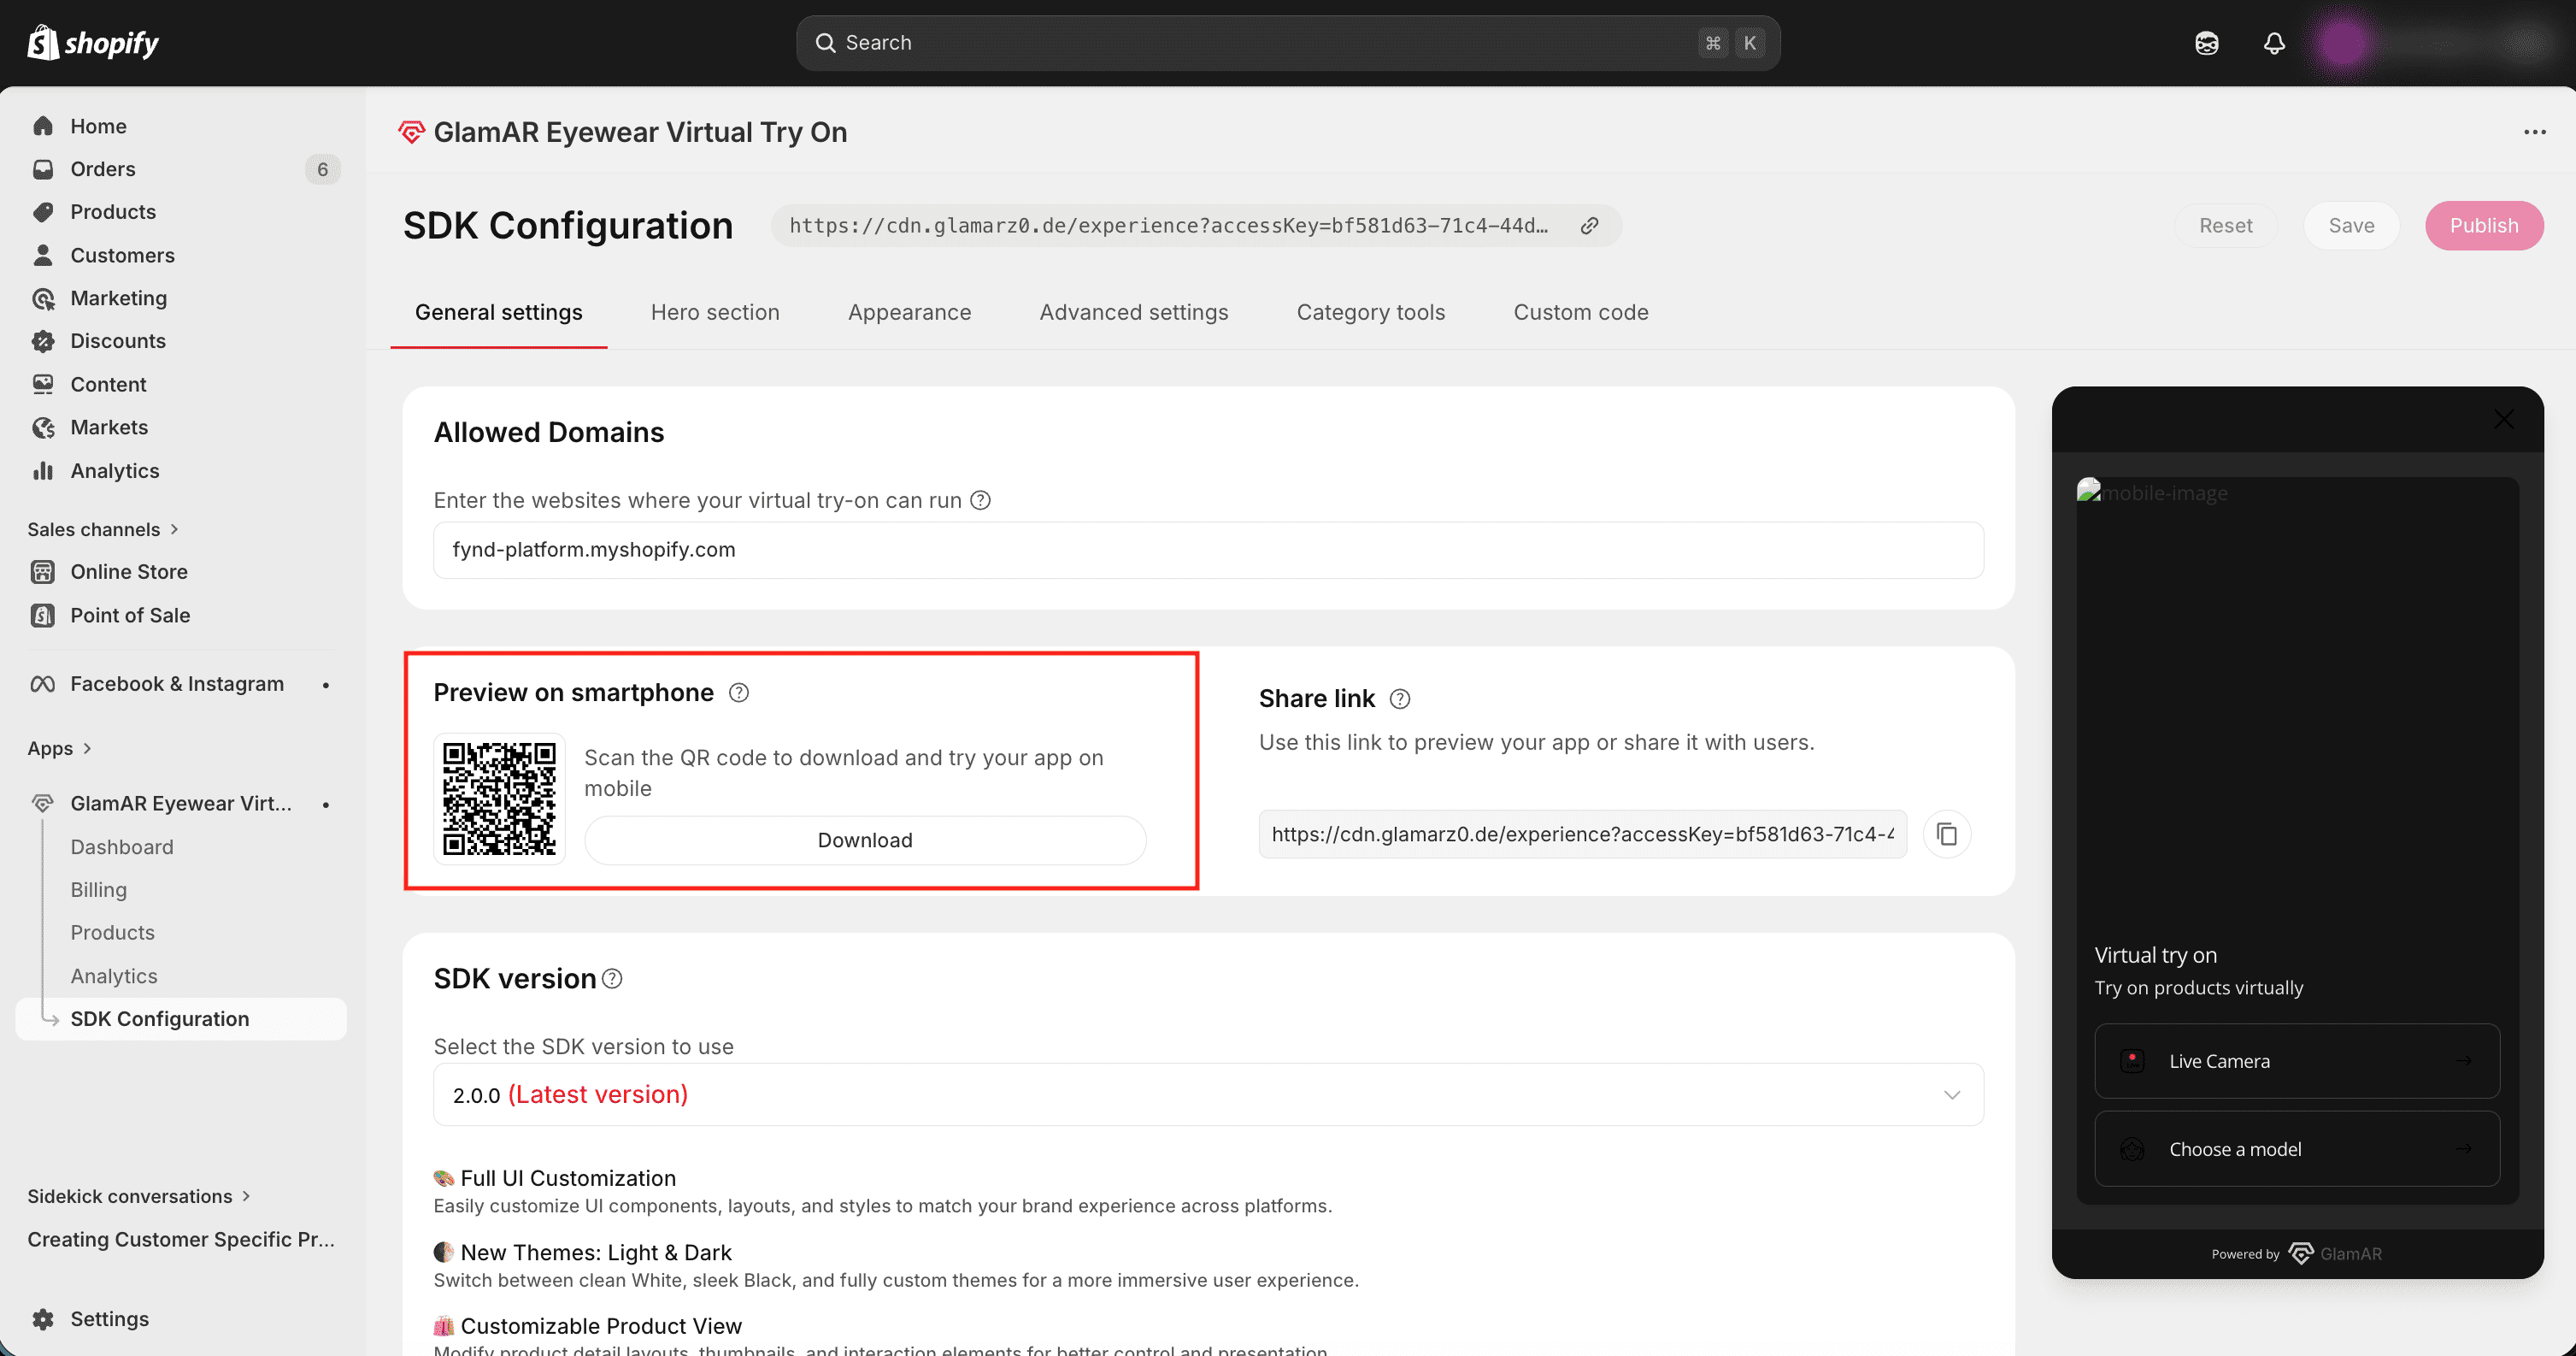Open the SDK version dropdown

(1207, 1094)
